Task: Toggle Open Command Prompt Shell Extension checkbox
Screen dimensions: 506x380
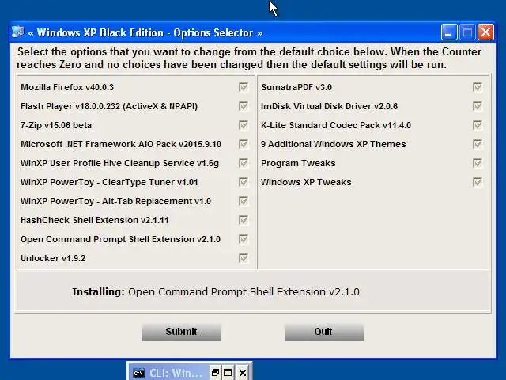Action: point(244,239)
